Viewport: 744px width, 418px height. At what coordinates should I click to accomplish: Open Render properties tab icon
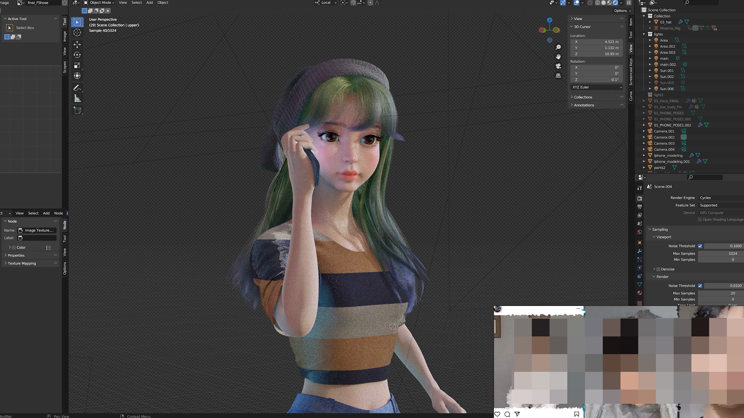(640, 198)
